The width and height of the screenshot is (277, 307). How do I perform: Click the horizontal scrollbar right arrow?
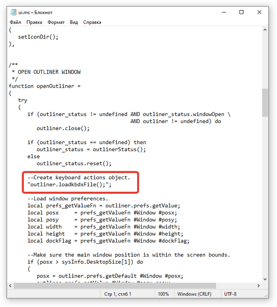click(x=259, y=286)
